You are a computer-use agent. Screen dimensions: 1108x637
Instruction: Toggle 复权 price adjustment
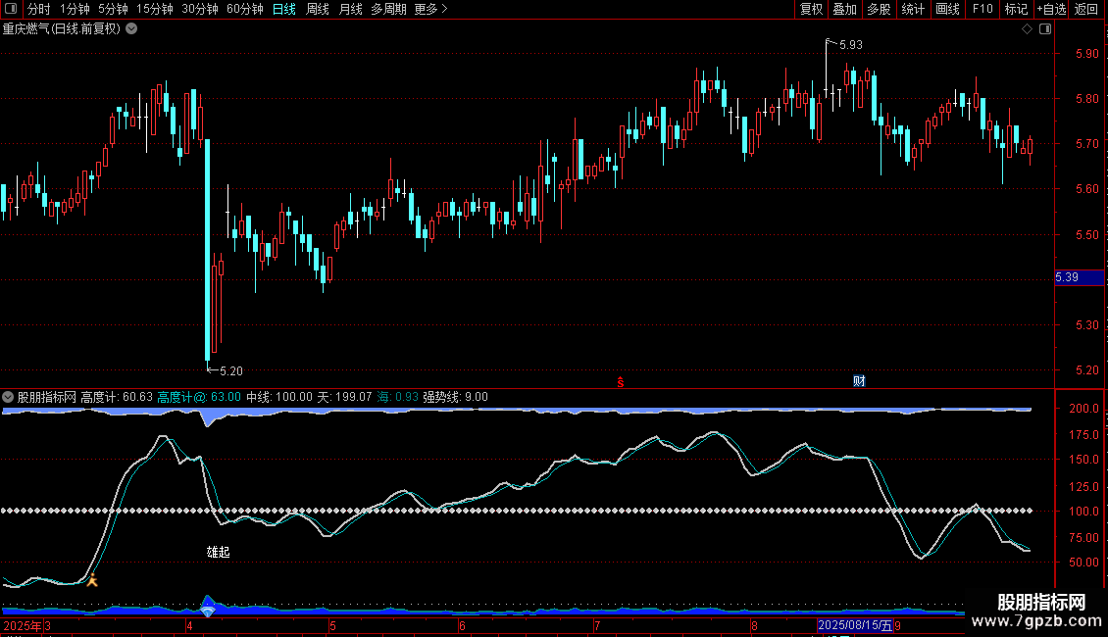point(811,9)
